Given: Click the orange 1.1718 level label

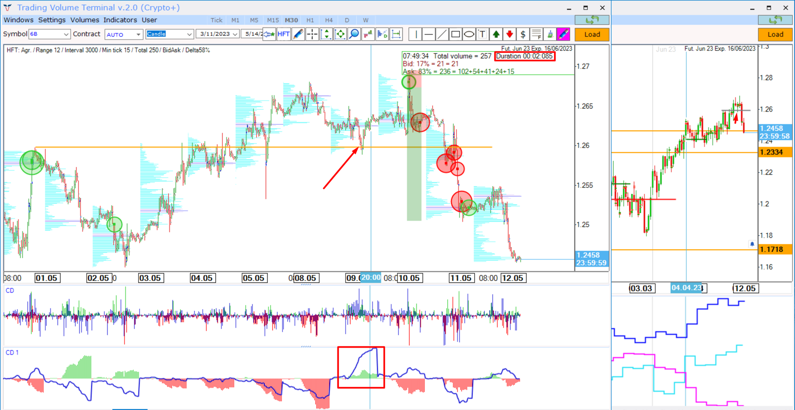Looking at the screenshot, I should pos(775,249).
